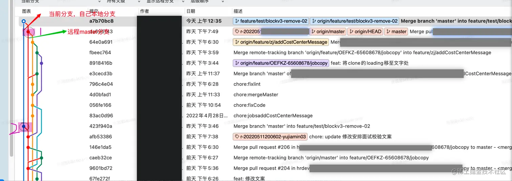Viewport: 512px width, 181px height.
Task: Select commit hash 8918416b
Action: (101, 63)
